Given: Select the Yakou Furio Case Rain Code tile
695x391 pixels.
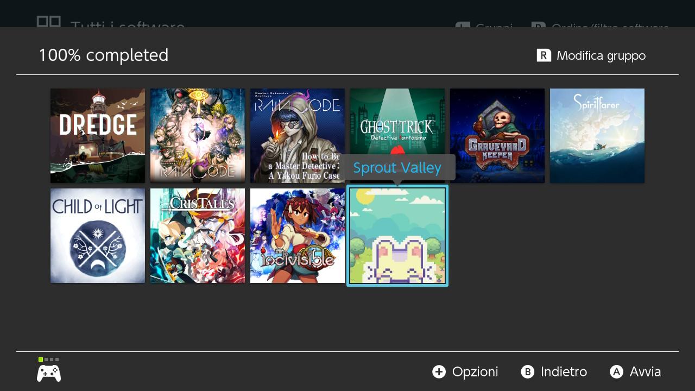Looking at the screenshot, I should (x=298, y=136).
